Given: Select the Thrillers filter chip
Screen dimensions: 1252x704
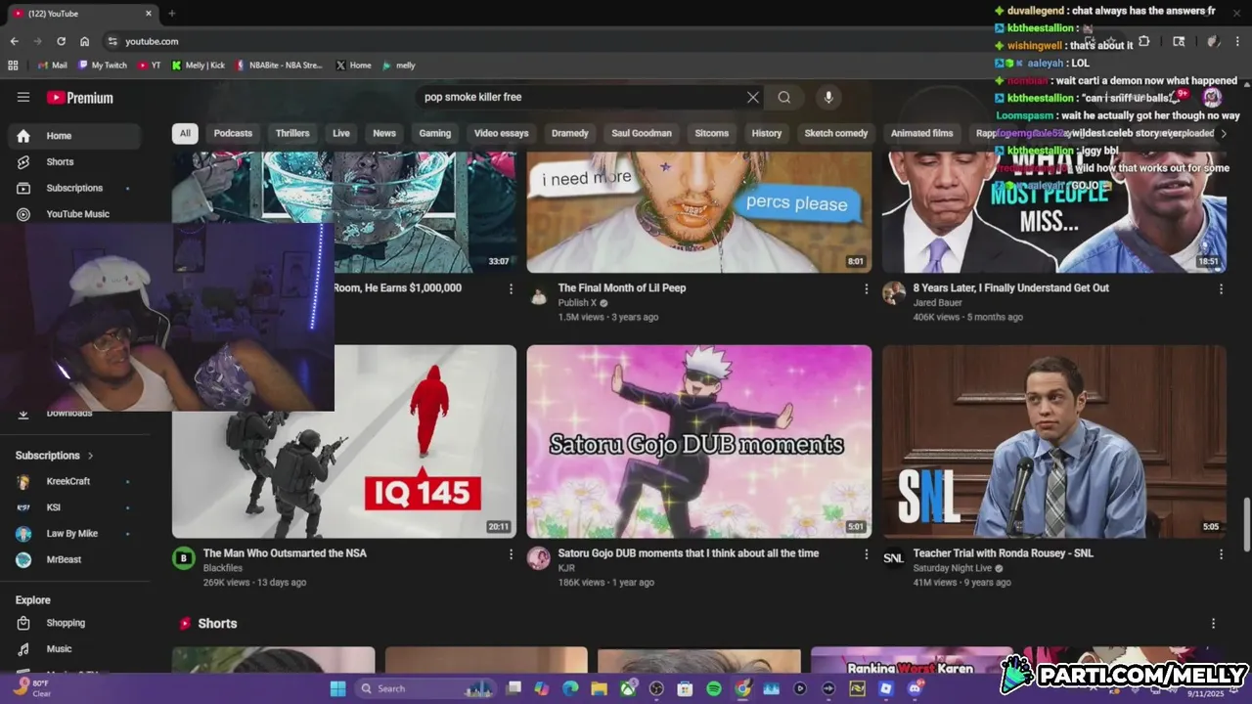Looking at the screenshot, I should tap(292, 133).
